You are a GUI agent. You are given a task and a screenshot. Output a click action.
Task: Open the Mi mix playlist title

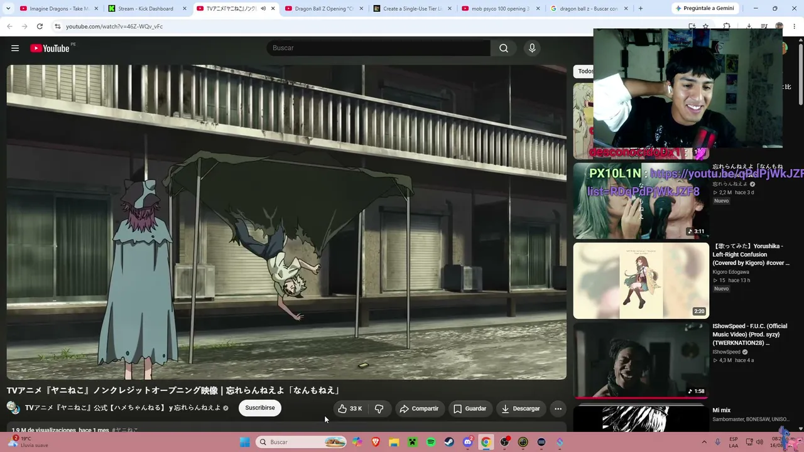coord(721,411)
